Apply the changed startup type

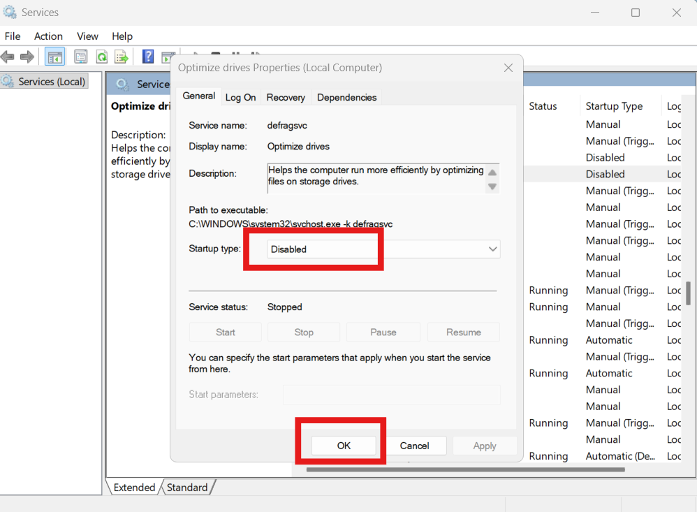485,446
